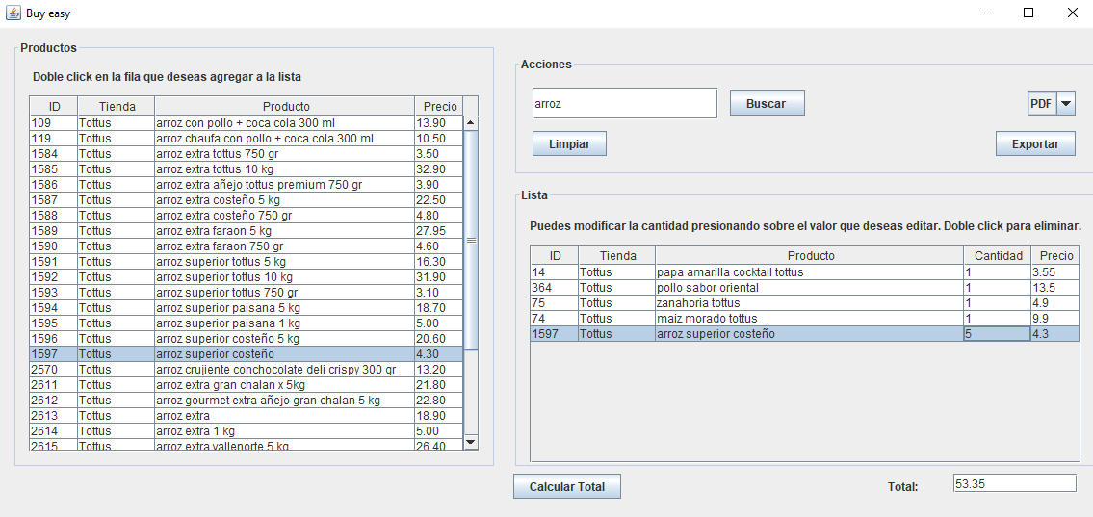The height and width of the screenshot is (517, 1093).
Task: Select row arroz extra añejo tottus premium 750 gr
Action: pyautogui.click(x=247, y=184)
